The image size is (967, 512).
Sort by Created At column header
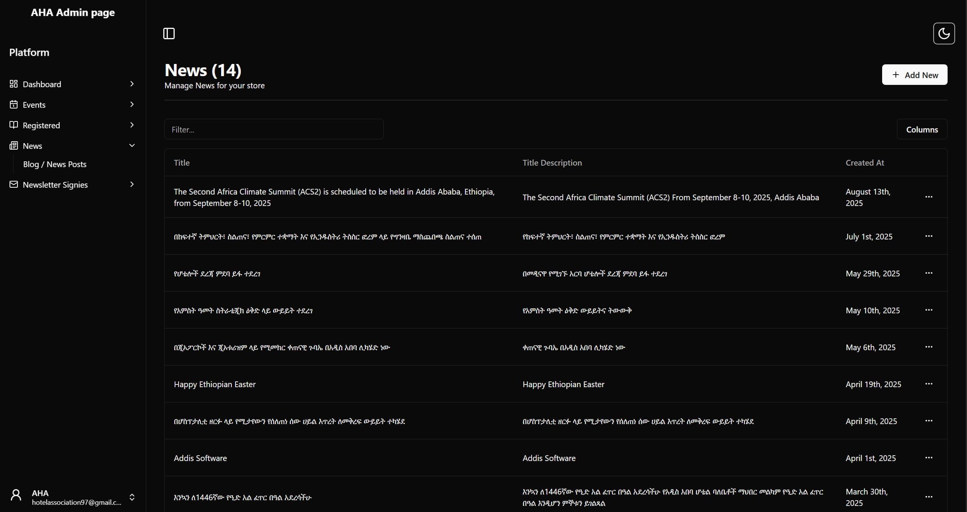[x=865, y=163]
